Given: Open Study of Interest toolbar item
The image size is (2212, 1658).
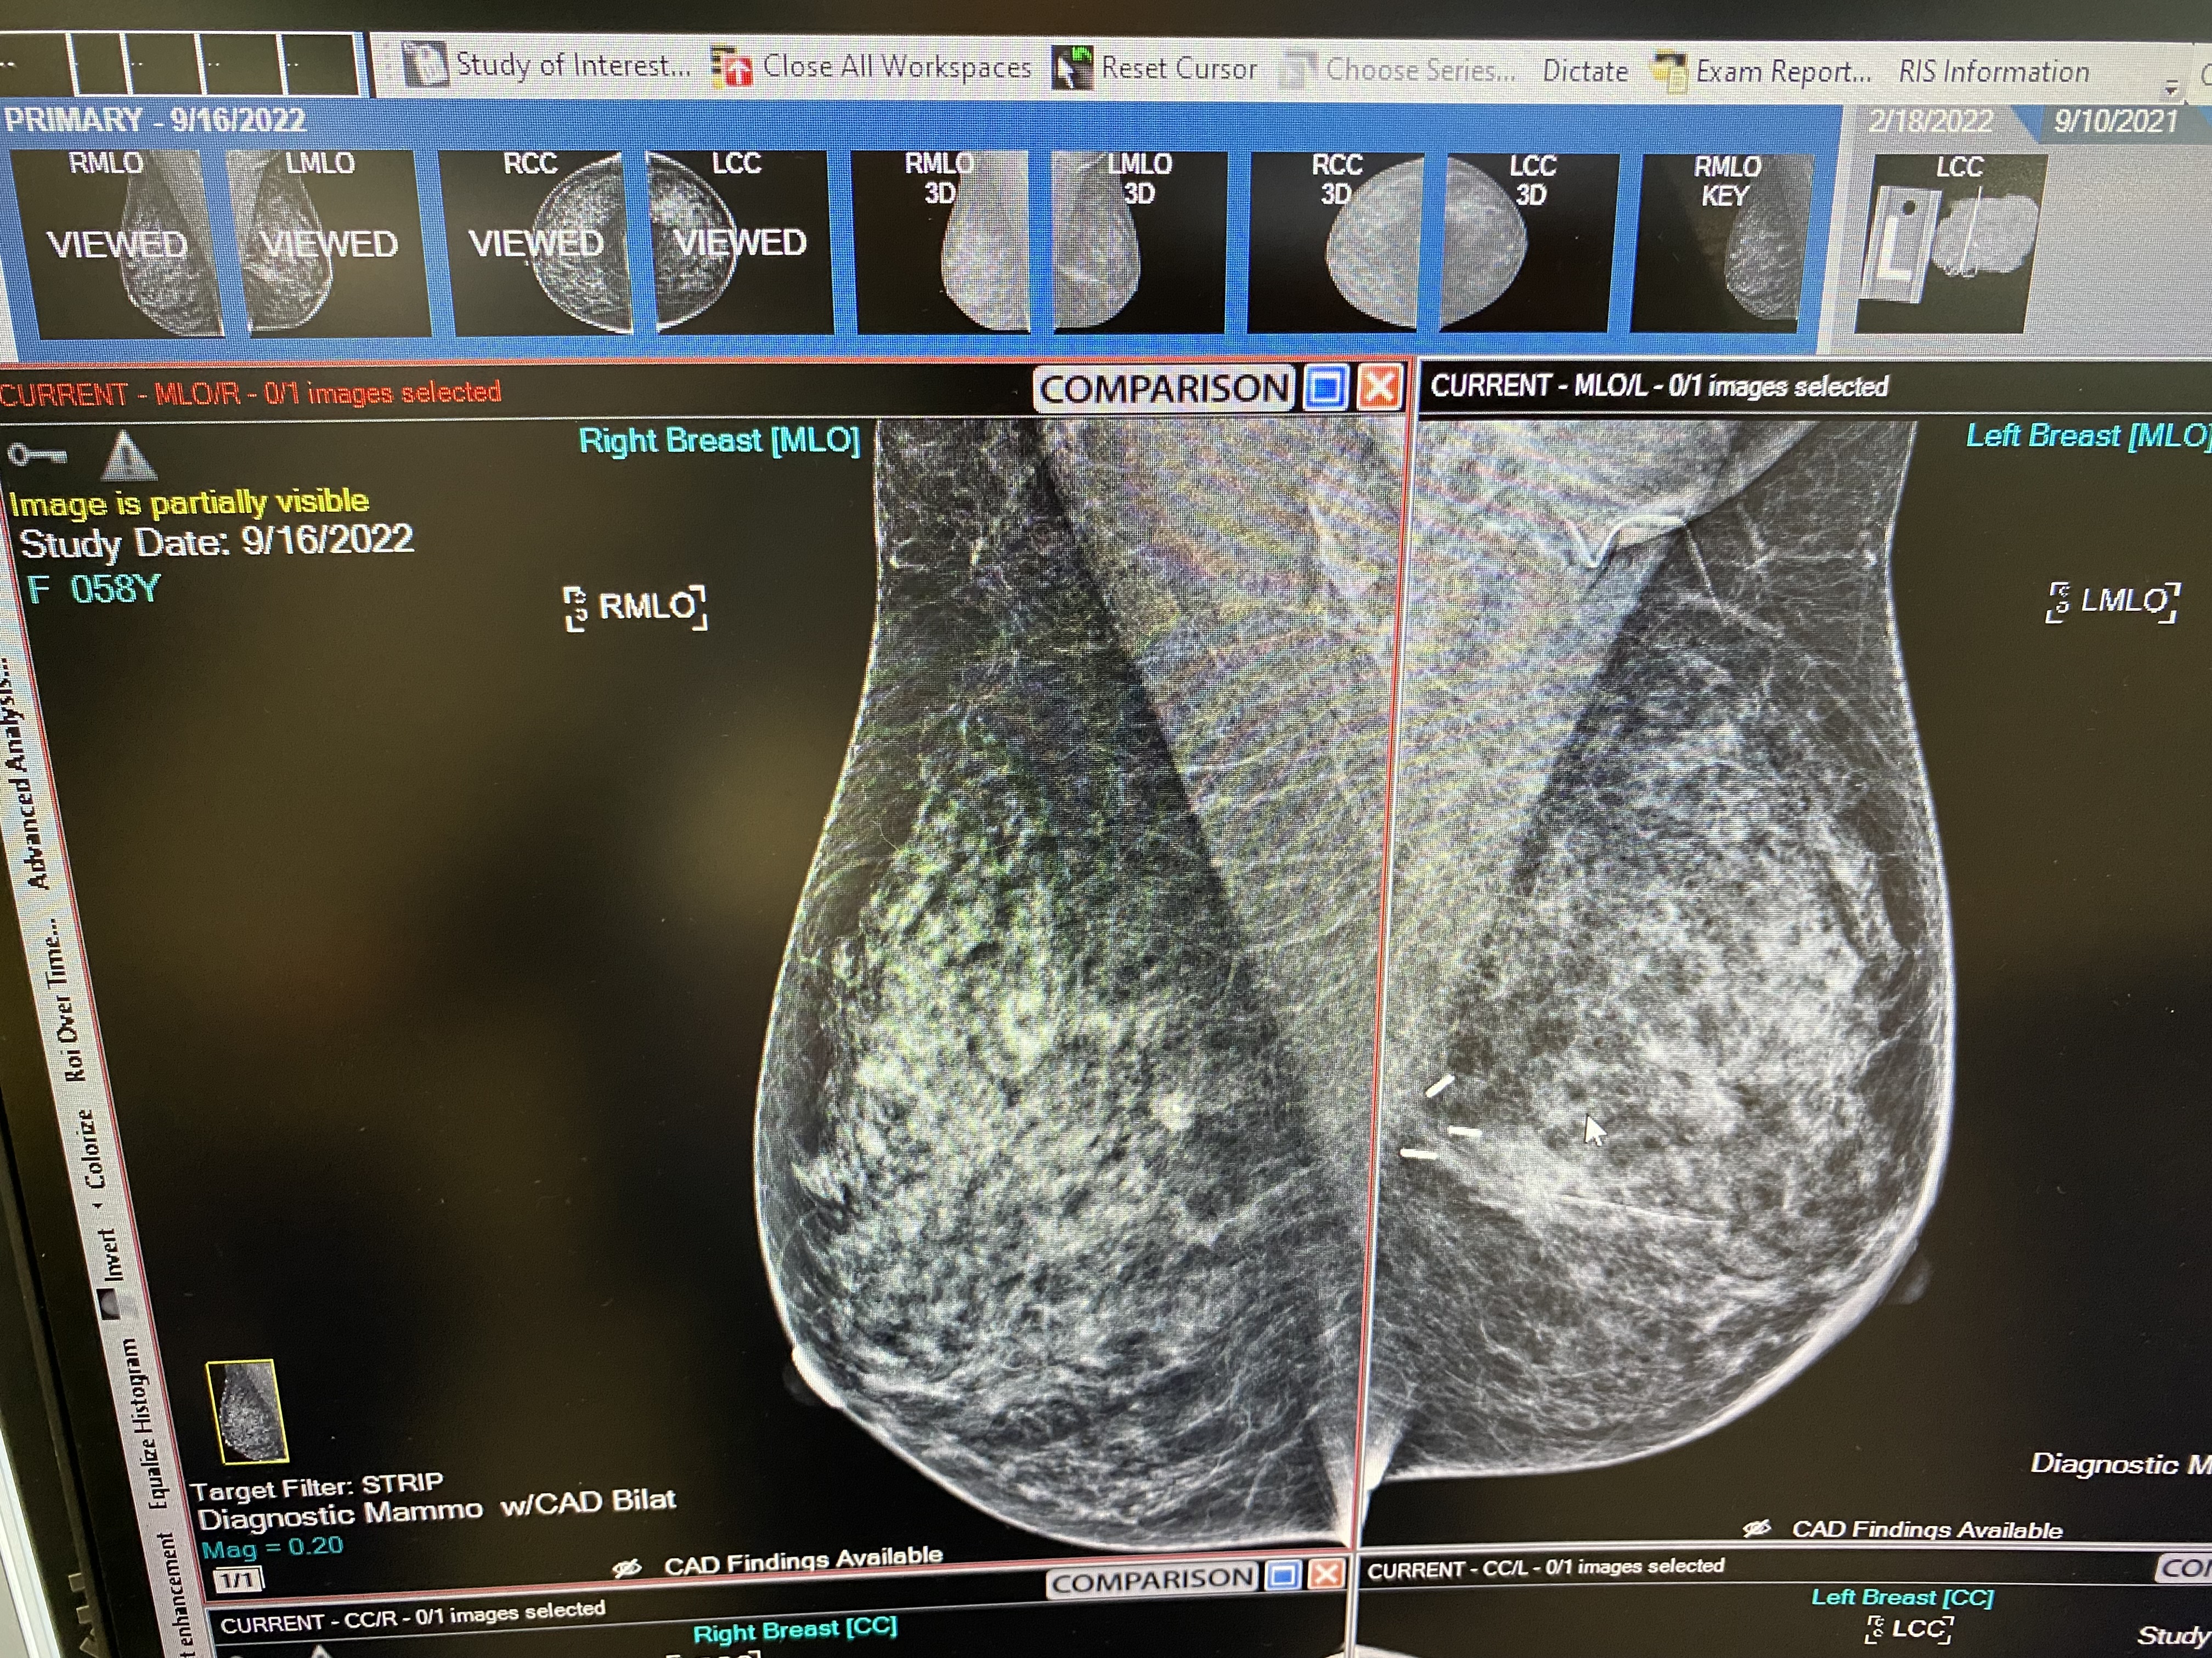Looking at the screenshot, I should [x=550, y=65].
